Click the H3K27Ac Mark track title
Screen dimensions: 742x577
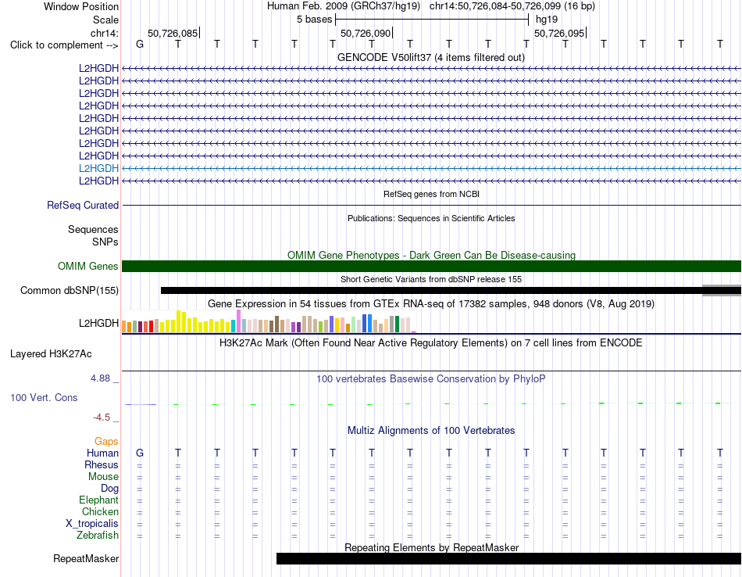pyautogui.click(x=431, y=342)
